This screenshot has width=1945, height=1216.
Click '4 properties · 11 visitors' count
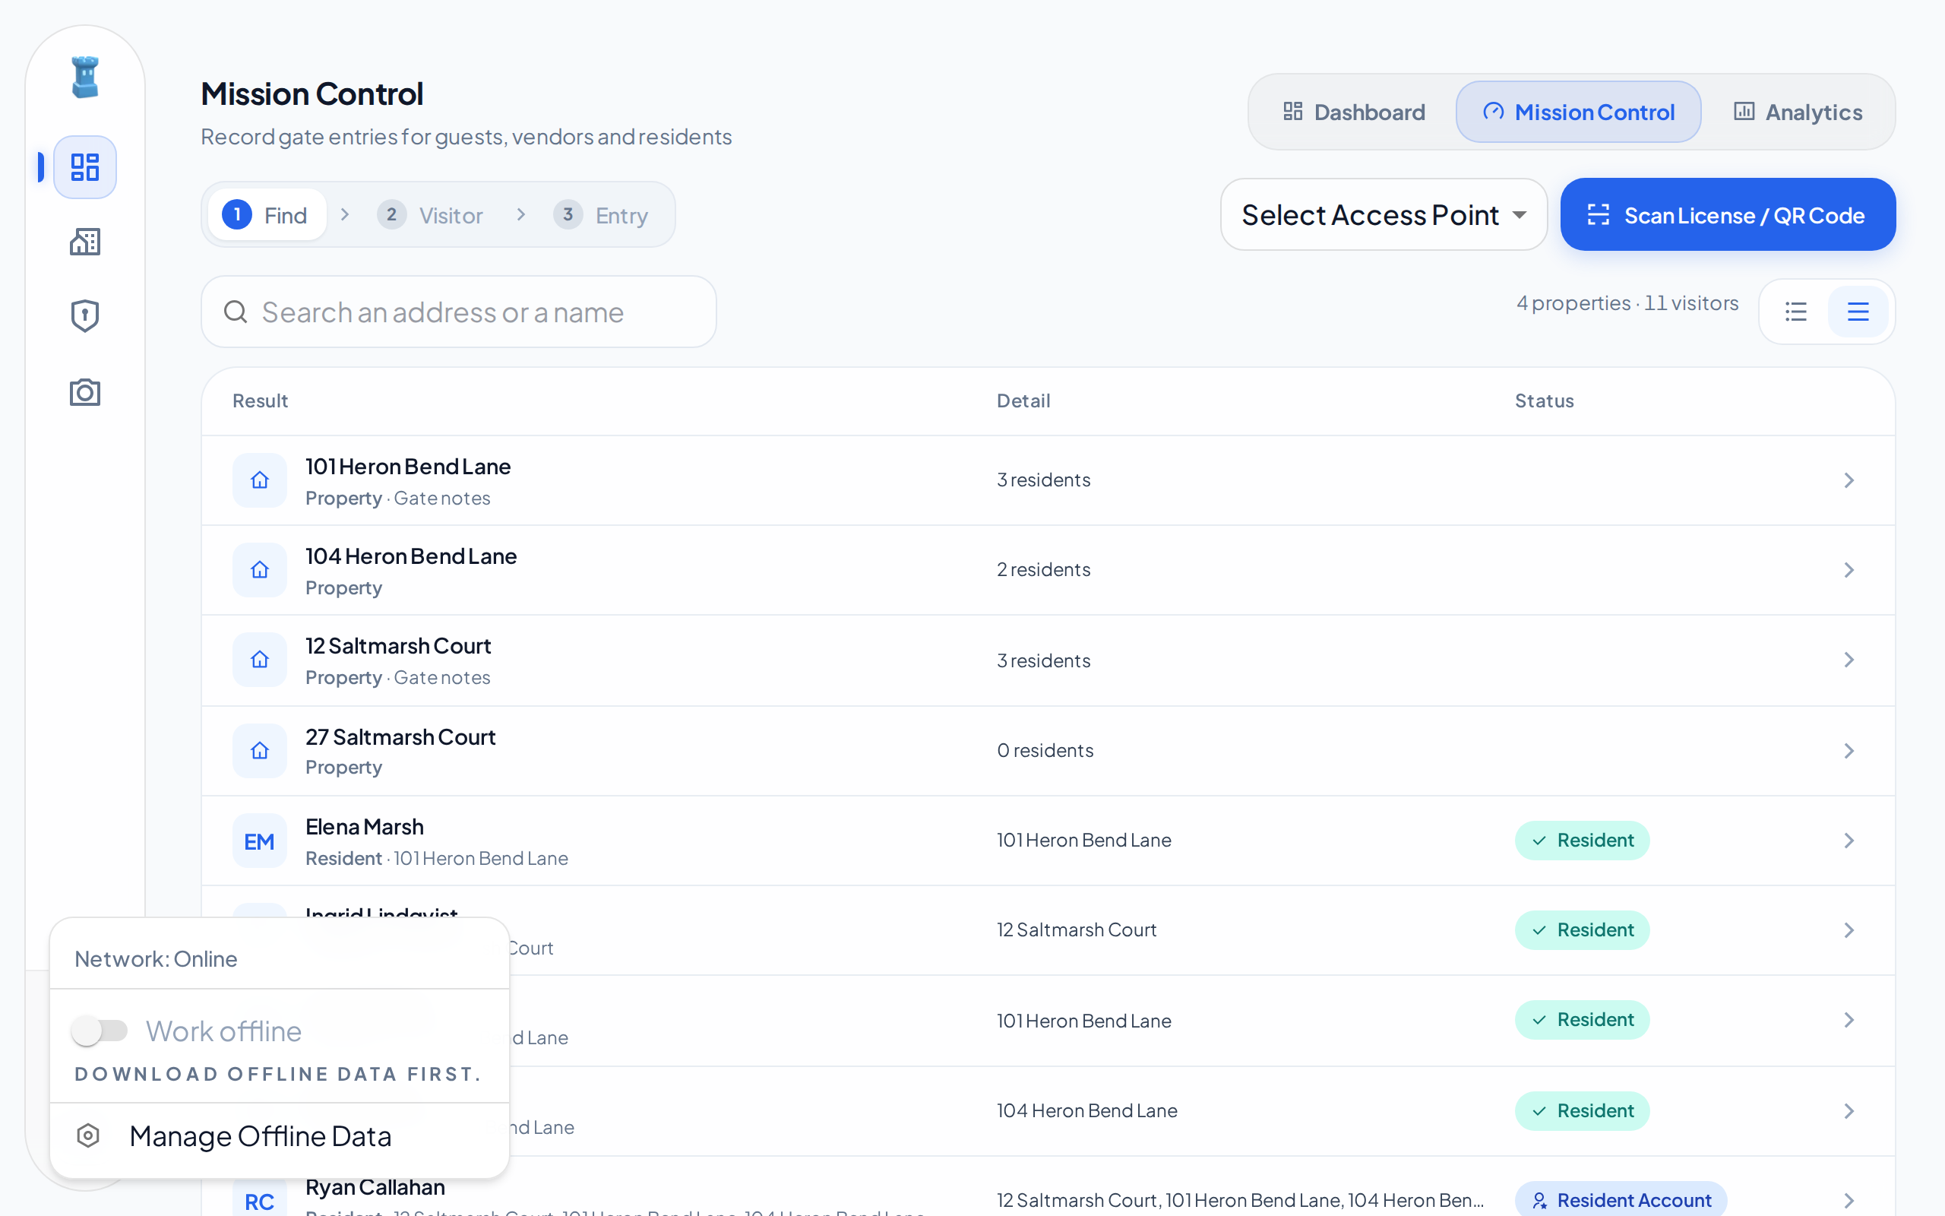(1627, 303)
